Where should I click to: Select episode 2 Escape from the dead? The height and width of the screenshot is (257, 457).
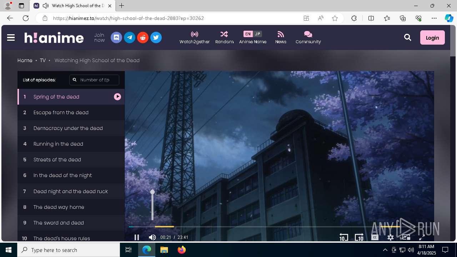pos(71,112)
